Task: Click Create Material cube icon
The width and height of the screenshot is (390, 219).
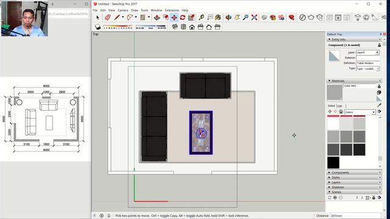Action: [x=379, y=92]
